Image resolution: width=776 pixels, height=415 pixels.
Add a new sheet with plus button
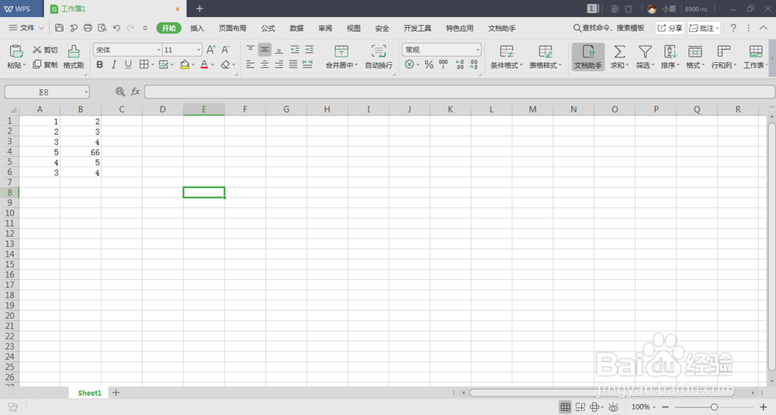116,393
